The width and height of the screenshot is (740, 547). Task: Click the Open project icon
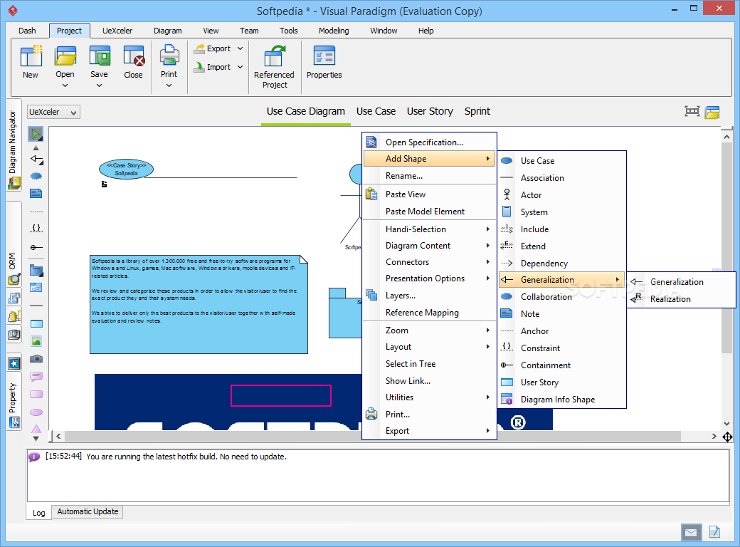[x=65, y=56]
